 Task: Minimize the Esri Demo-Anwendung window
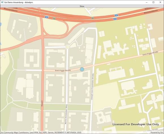pos(147,2)
